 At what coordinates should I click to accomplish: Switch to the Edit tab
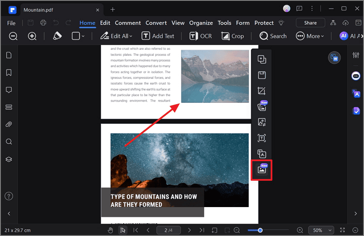point(105,23)
